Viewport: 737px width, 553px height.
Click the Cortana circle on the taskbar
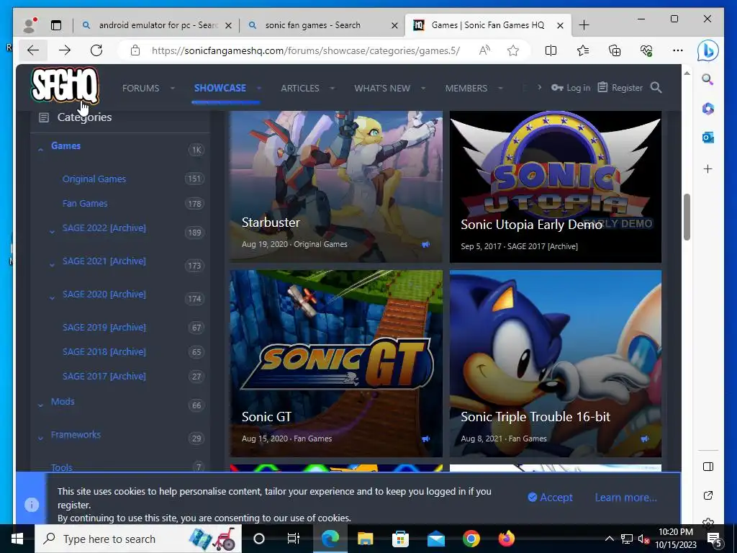(x=259, y=539)
